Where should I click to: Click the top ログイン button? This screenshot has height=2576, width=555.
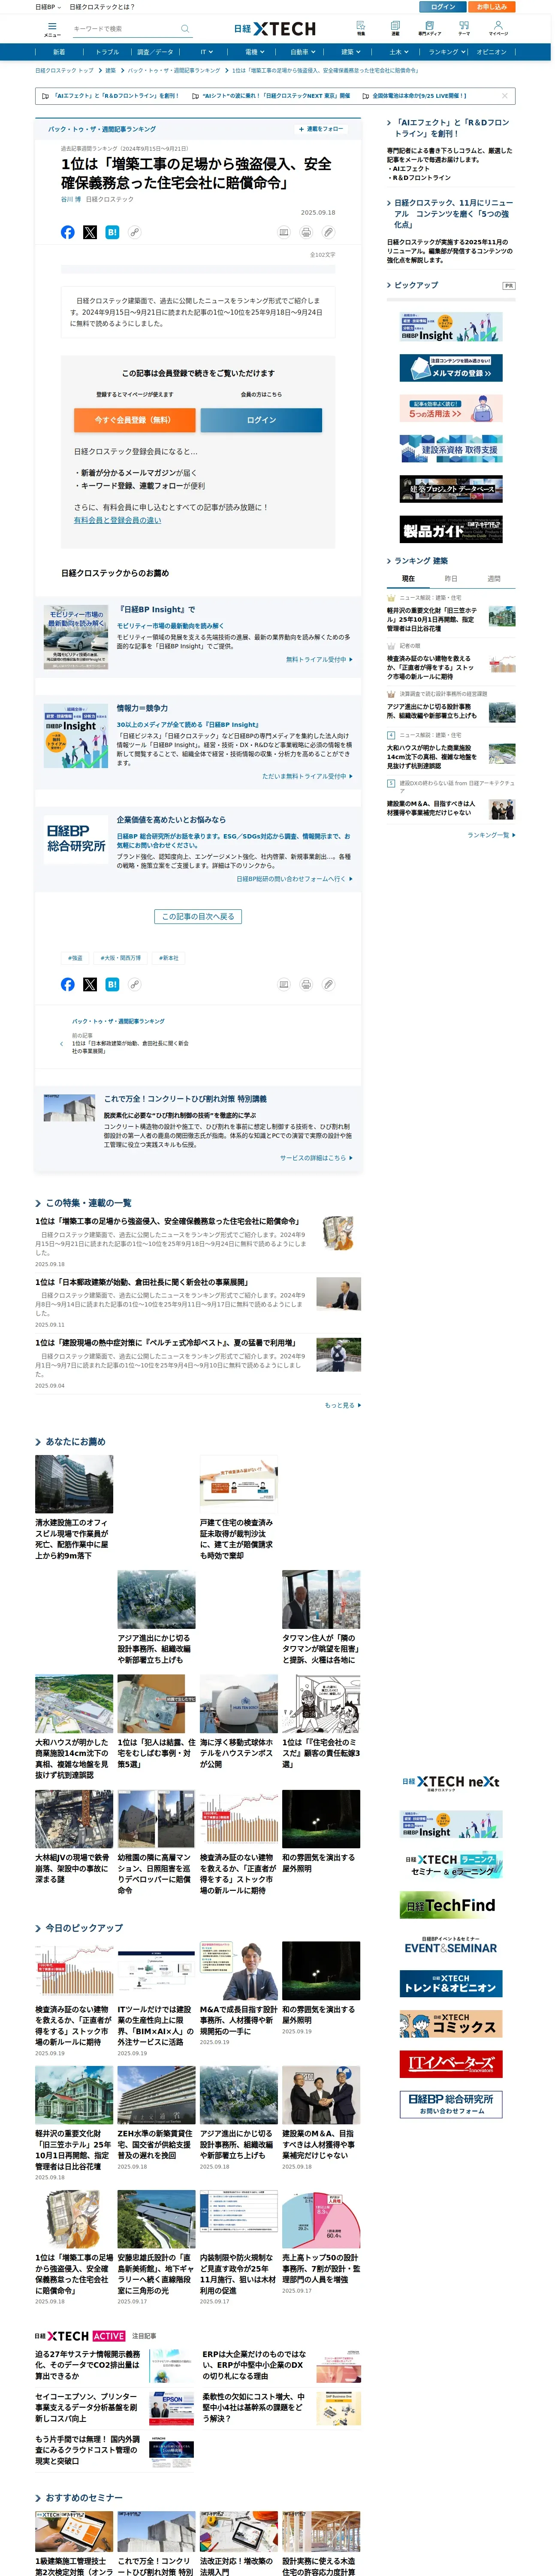point(443,7)
